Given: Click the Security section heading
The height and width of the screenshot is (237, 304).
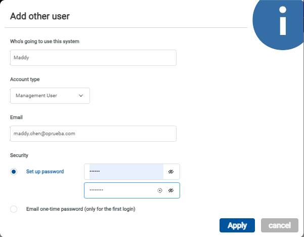Looking at the screenshot, I should (19, 155).
